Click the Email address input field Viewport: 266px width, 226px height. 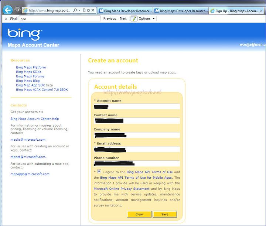(x=137, y=149)
